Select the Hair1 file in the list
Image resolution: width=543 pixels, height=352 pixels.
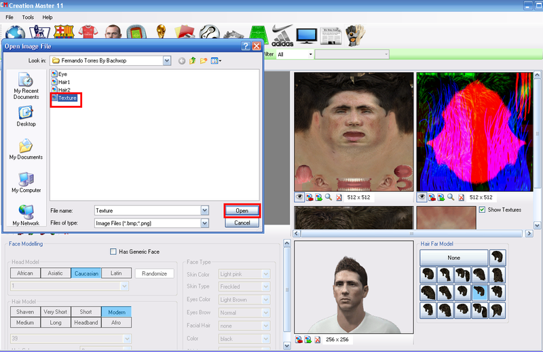click(64, 82)
